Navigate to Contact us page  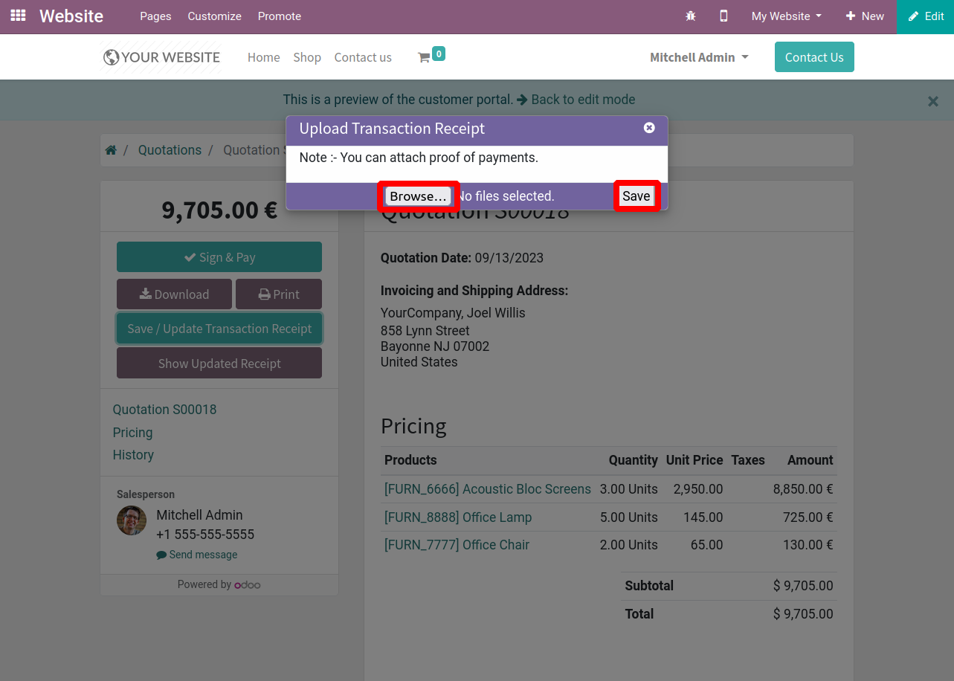pyautogui.click(x=363, y=57)
